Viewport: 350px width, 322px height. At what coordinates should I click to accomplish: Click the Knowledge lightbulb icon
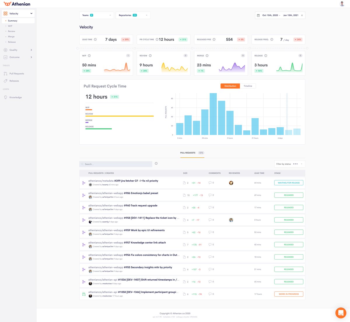[6, 97]
